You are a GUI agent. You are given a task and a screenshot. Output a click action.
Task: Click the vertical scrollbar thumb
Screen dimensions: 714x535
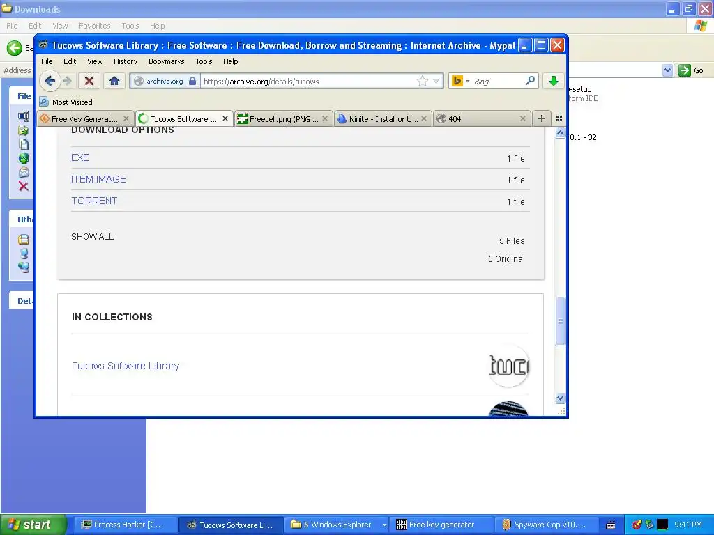coord(560,321)
